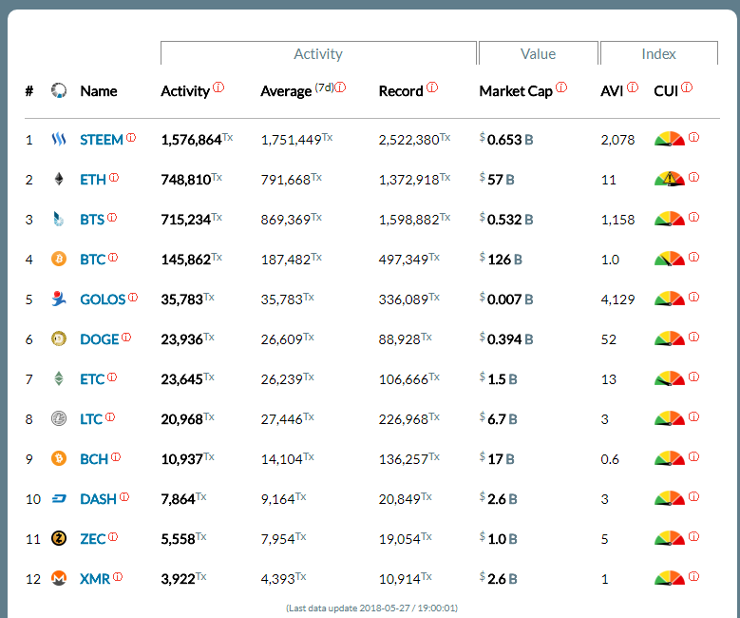
Task: Click the info icon beside AVI header
Action: (633, 87)
